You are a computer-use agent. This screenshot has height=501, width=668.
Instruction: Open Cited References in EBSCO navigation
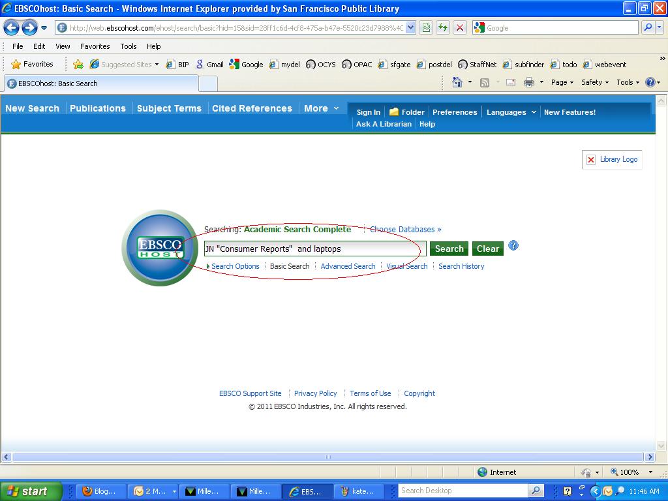pyautogui.click(x=252, y=108)
